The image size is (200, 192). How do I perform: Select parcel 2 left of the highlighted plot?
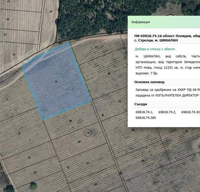(x=19, y=133)
